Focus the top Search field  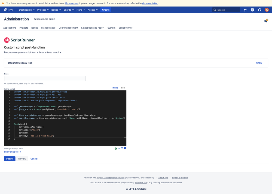click(x=226, y=10)
